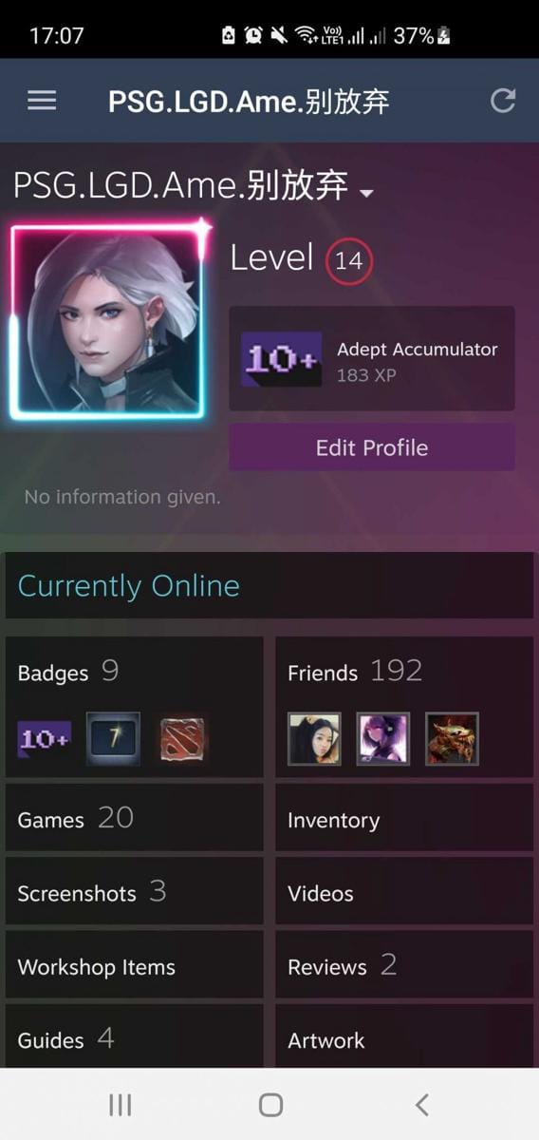
Task: Expand the profile name dropdown arrow
Action: [366, 193]
